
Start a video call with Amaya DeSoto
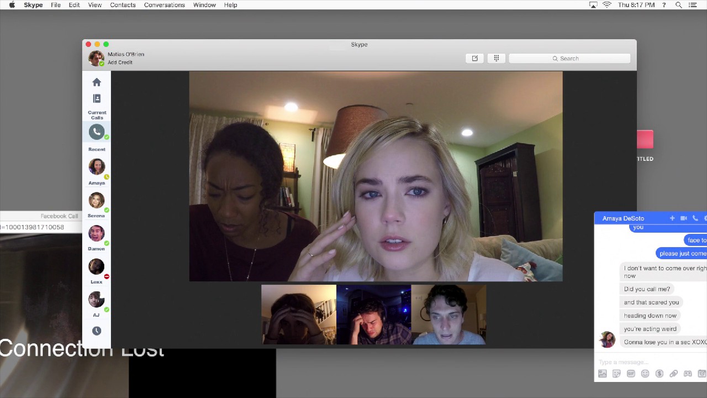[684, 218]
